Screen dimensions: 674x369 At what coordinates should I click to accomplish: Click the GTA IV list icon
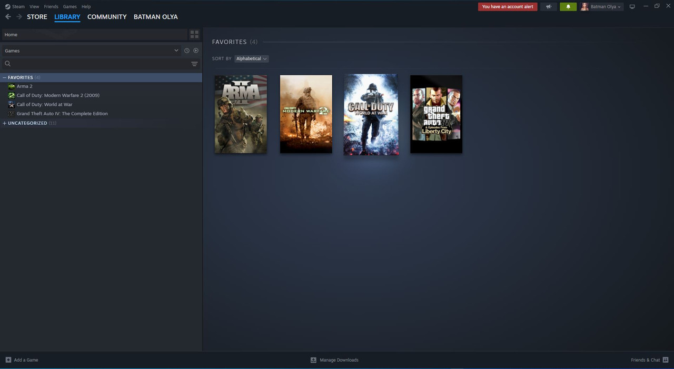(12, 114)
